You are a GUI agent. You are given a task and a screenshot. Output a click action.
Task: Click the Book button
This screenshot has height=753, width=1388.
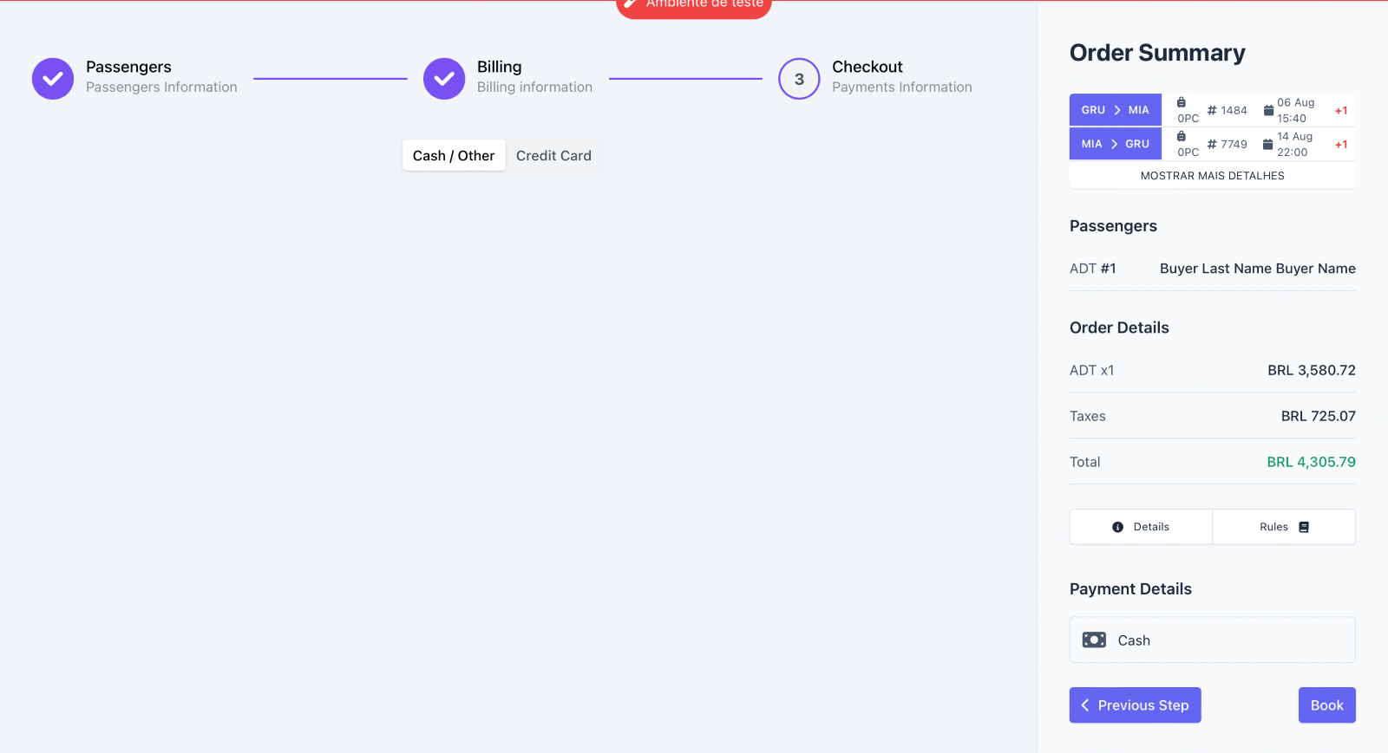pos(1326,705)
